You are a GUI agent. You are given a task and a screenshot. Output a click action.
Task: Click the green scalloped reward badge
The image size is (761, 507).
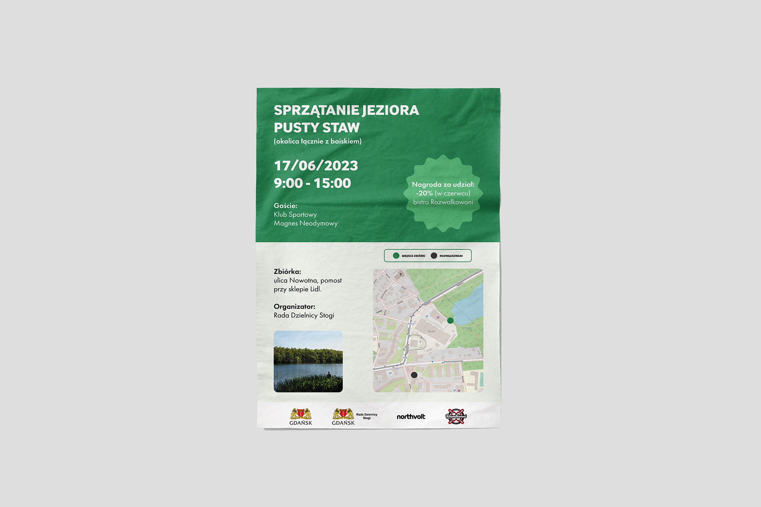443,193
